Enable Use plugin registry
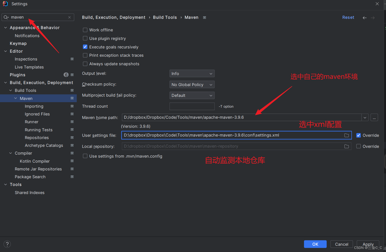This screenshot has height=252, width=386. 85,38
